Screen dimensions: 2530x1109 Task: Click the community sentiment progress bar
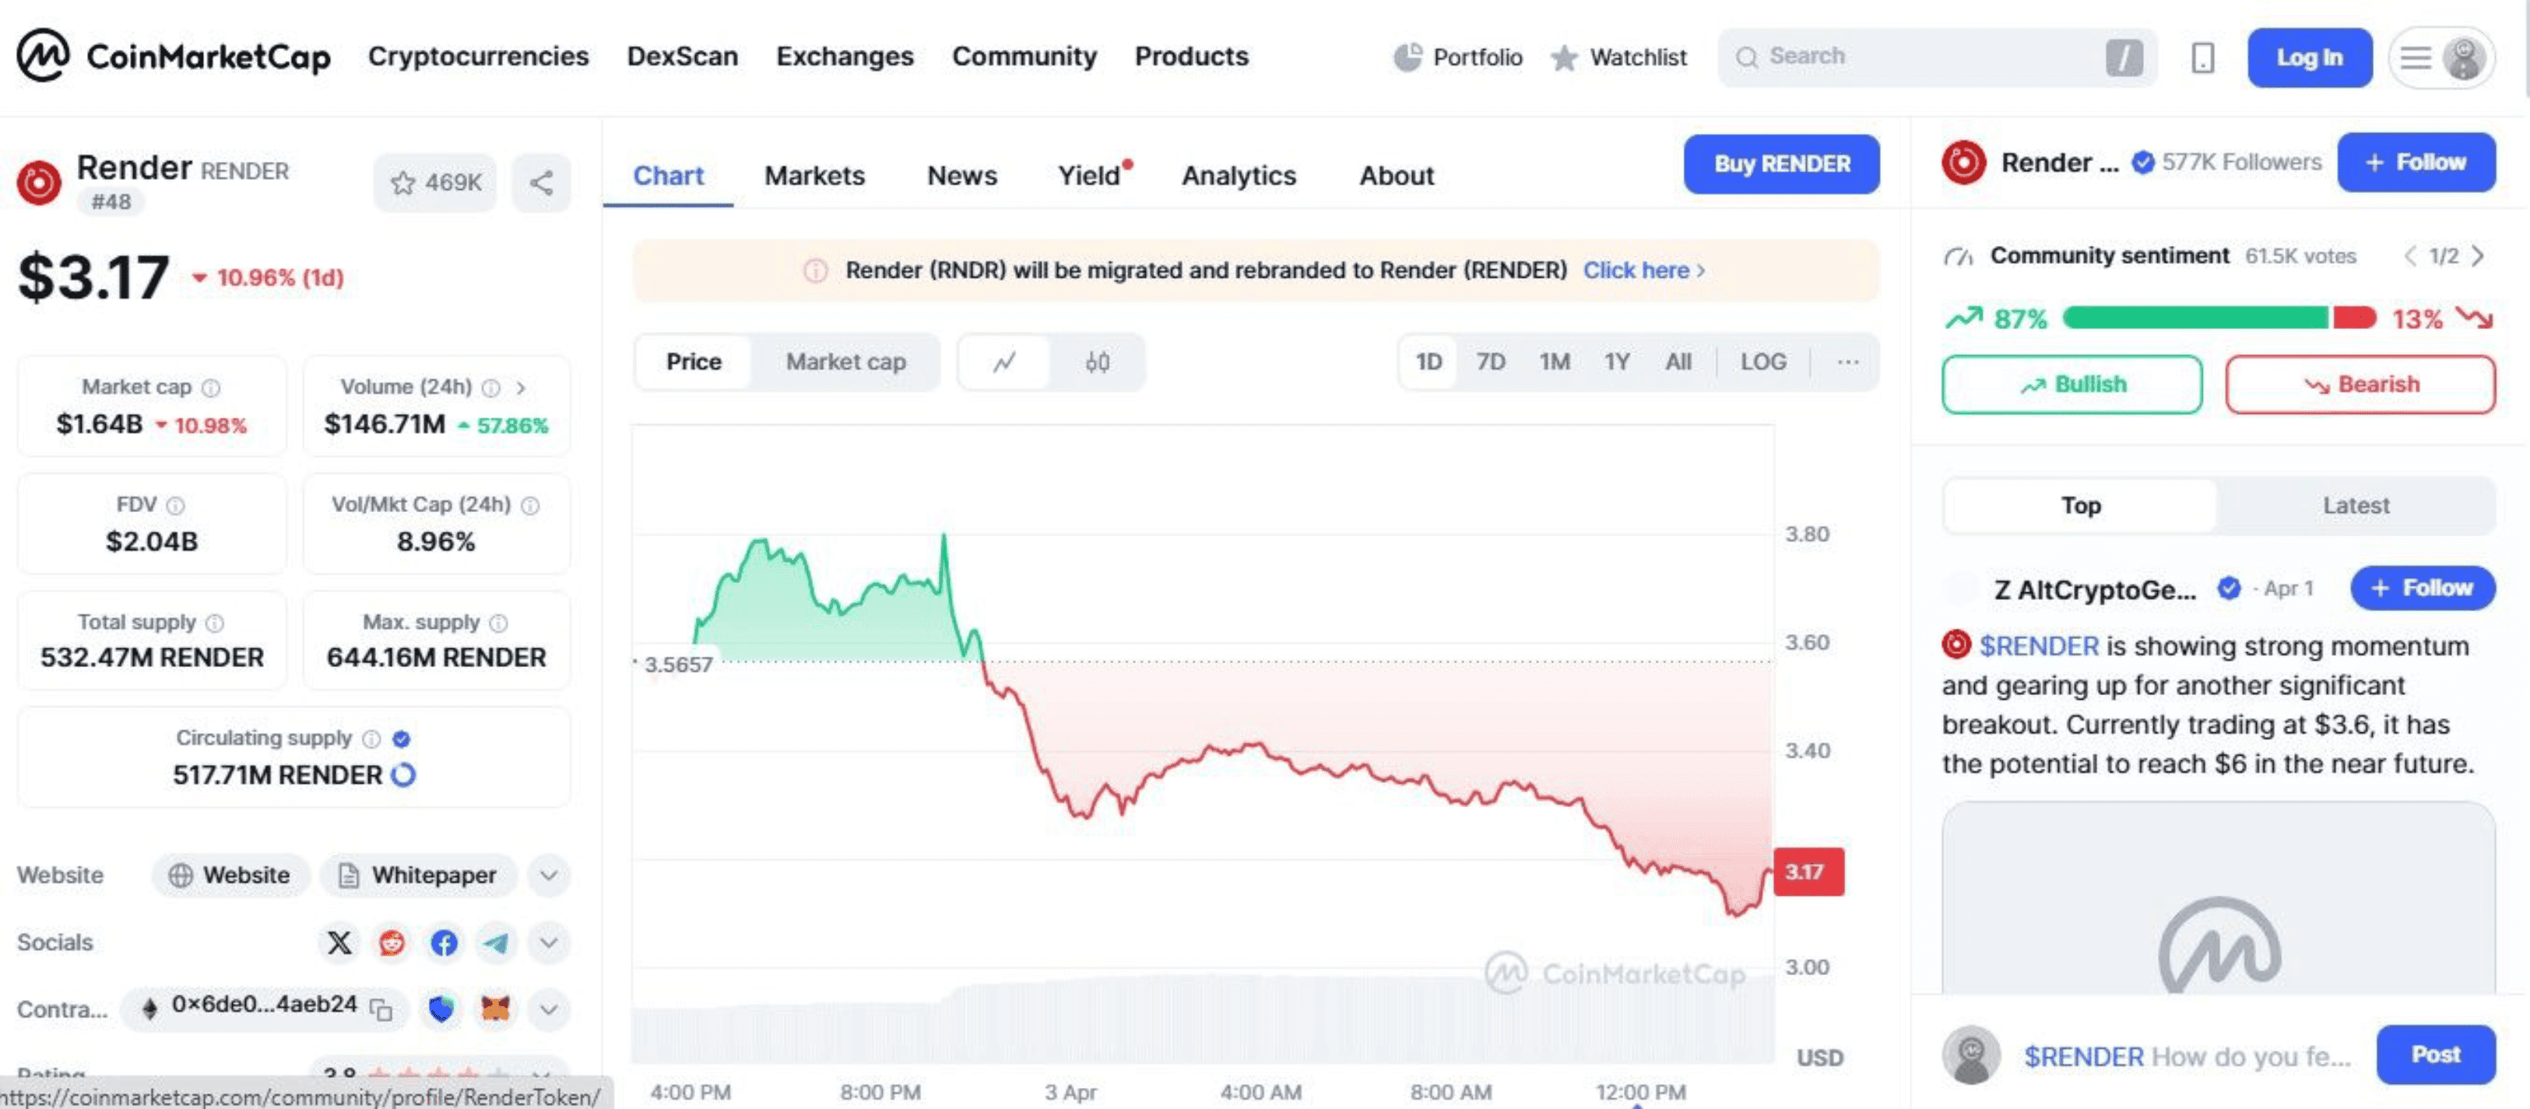click(x=2218, y=318)
